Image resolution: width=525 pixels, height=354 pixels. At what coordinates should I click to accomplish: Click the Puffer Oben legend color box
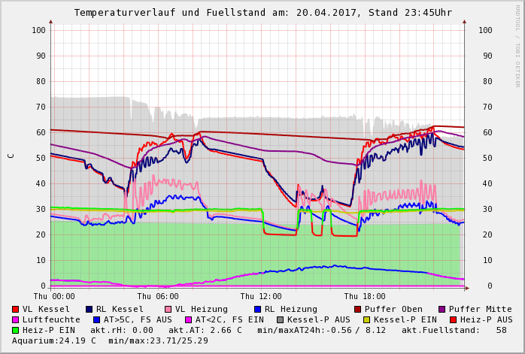tap(358, 309)
